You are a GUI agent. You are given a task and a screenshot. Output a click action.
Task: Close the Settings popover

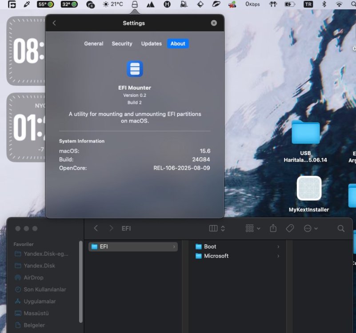coord(214,23)
